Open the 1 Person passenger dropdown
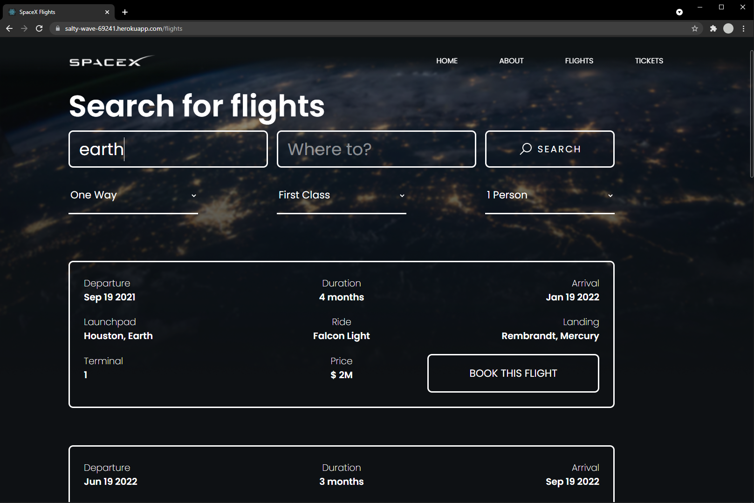The width and height of the screenshot is (754, 503). point(550,195)
